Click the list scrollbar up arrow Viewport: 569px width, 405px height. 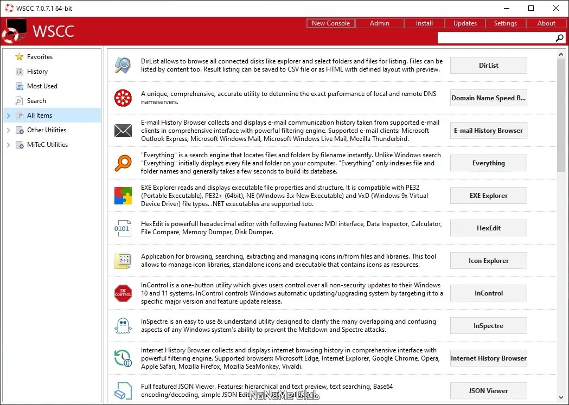[561, 54]
